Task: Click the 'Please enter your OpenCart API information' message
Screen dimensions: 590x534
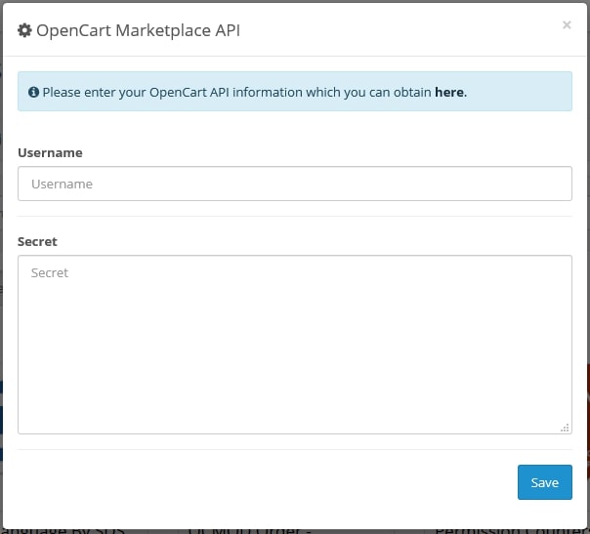Action: click(254, 92)
